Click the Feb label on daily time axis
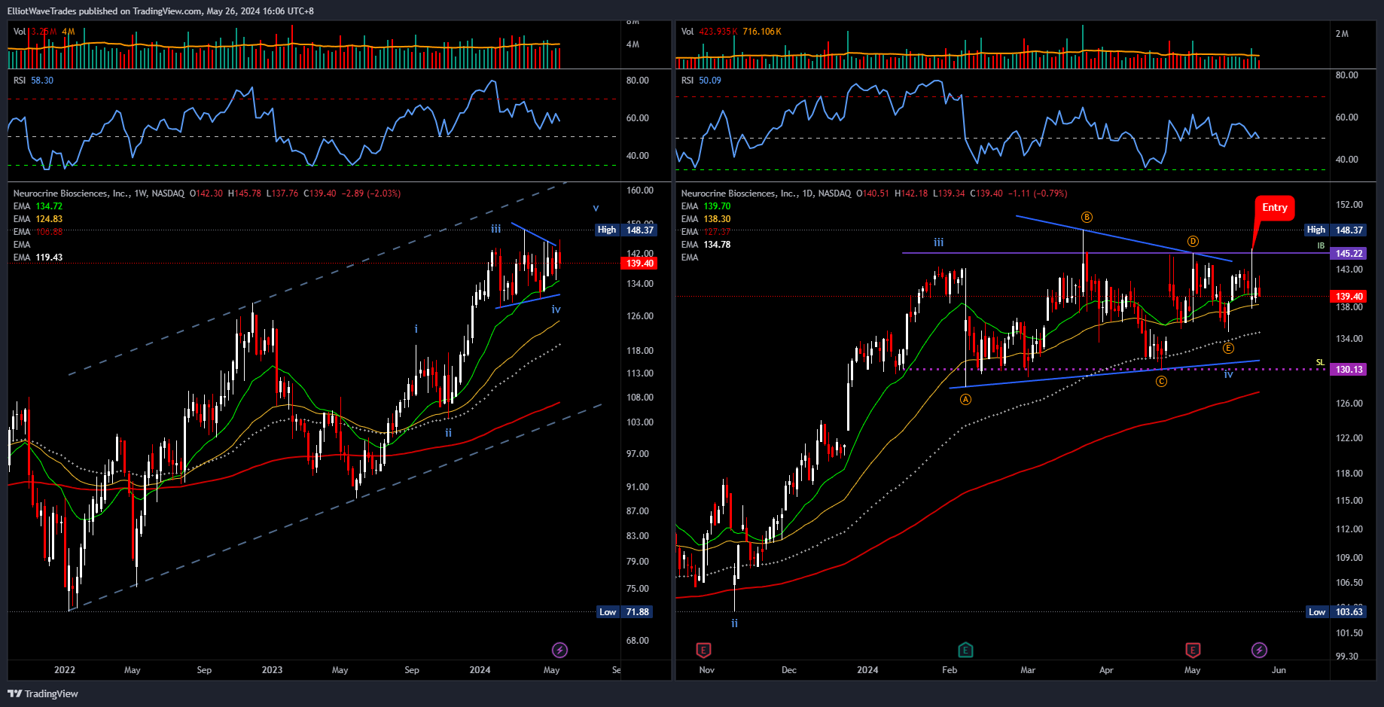This screenshot has width=1384, height=707. point(950,670)
